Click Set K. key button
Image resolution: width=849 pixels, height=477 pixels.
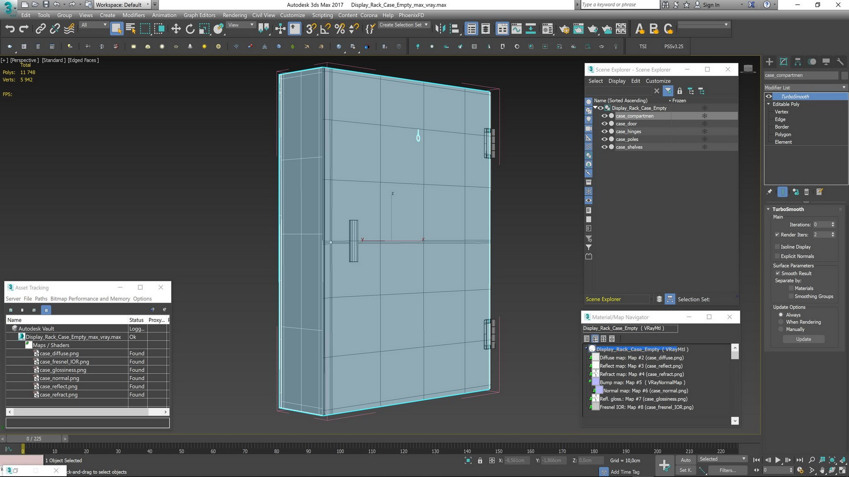[685, 470]
